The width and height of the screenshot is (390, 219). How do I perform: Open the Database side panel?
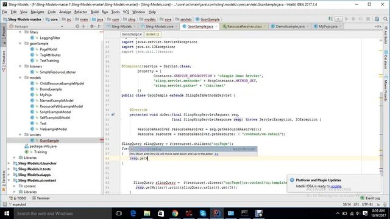[x=386, y=60]
